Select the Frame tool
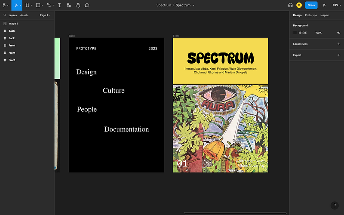Screen dimensions: 344x215 point(27,5)
